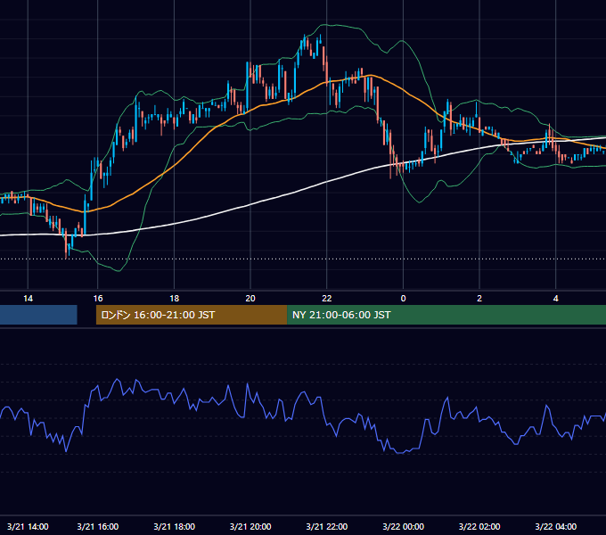Click the 4 hour label on price chart axis
Screen dimensions: 606x535
(x=556, y=299)
